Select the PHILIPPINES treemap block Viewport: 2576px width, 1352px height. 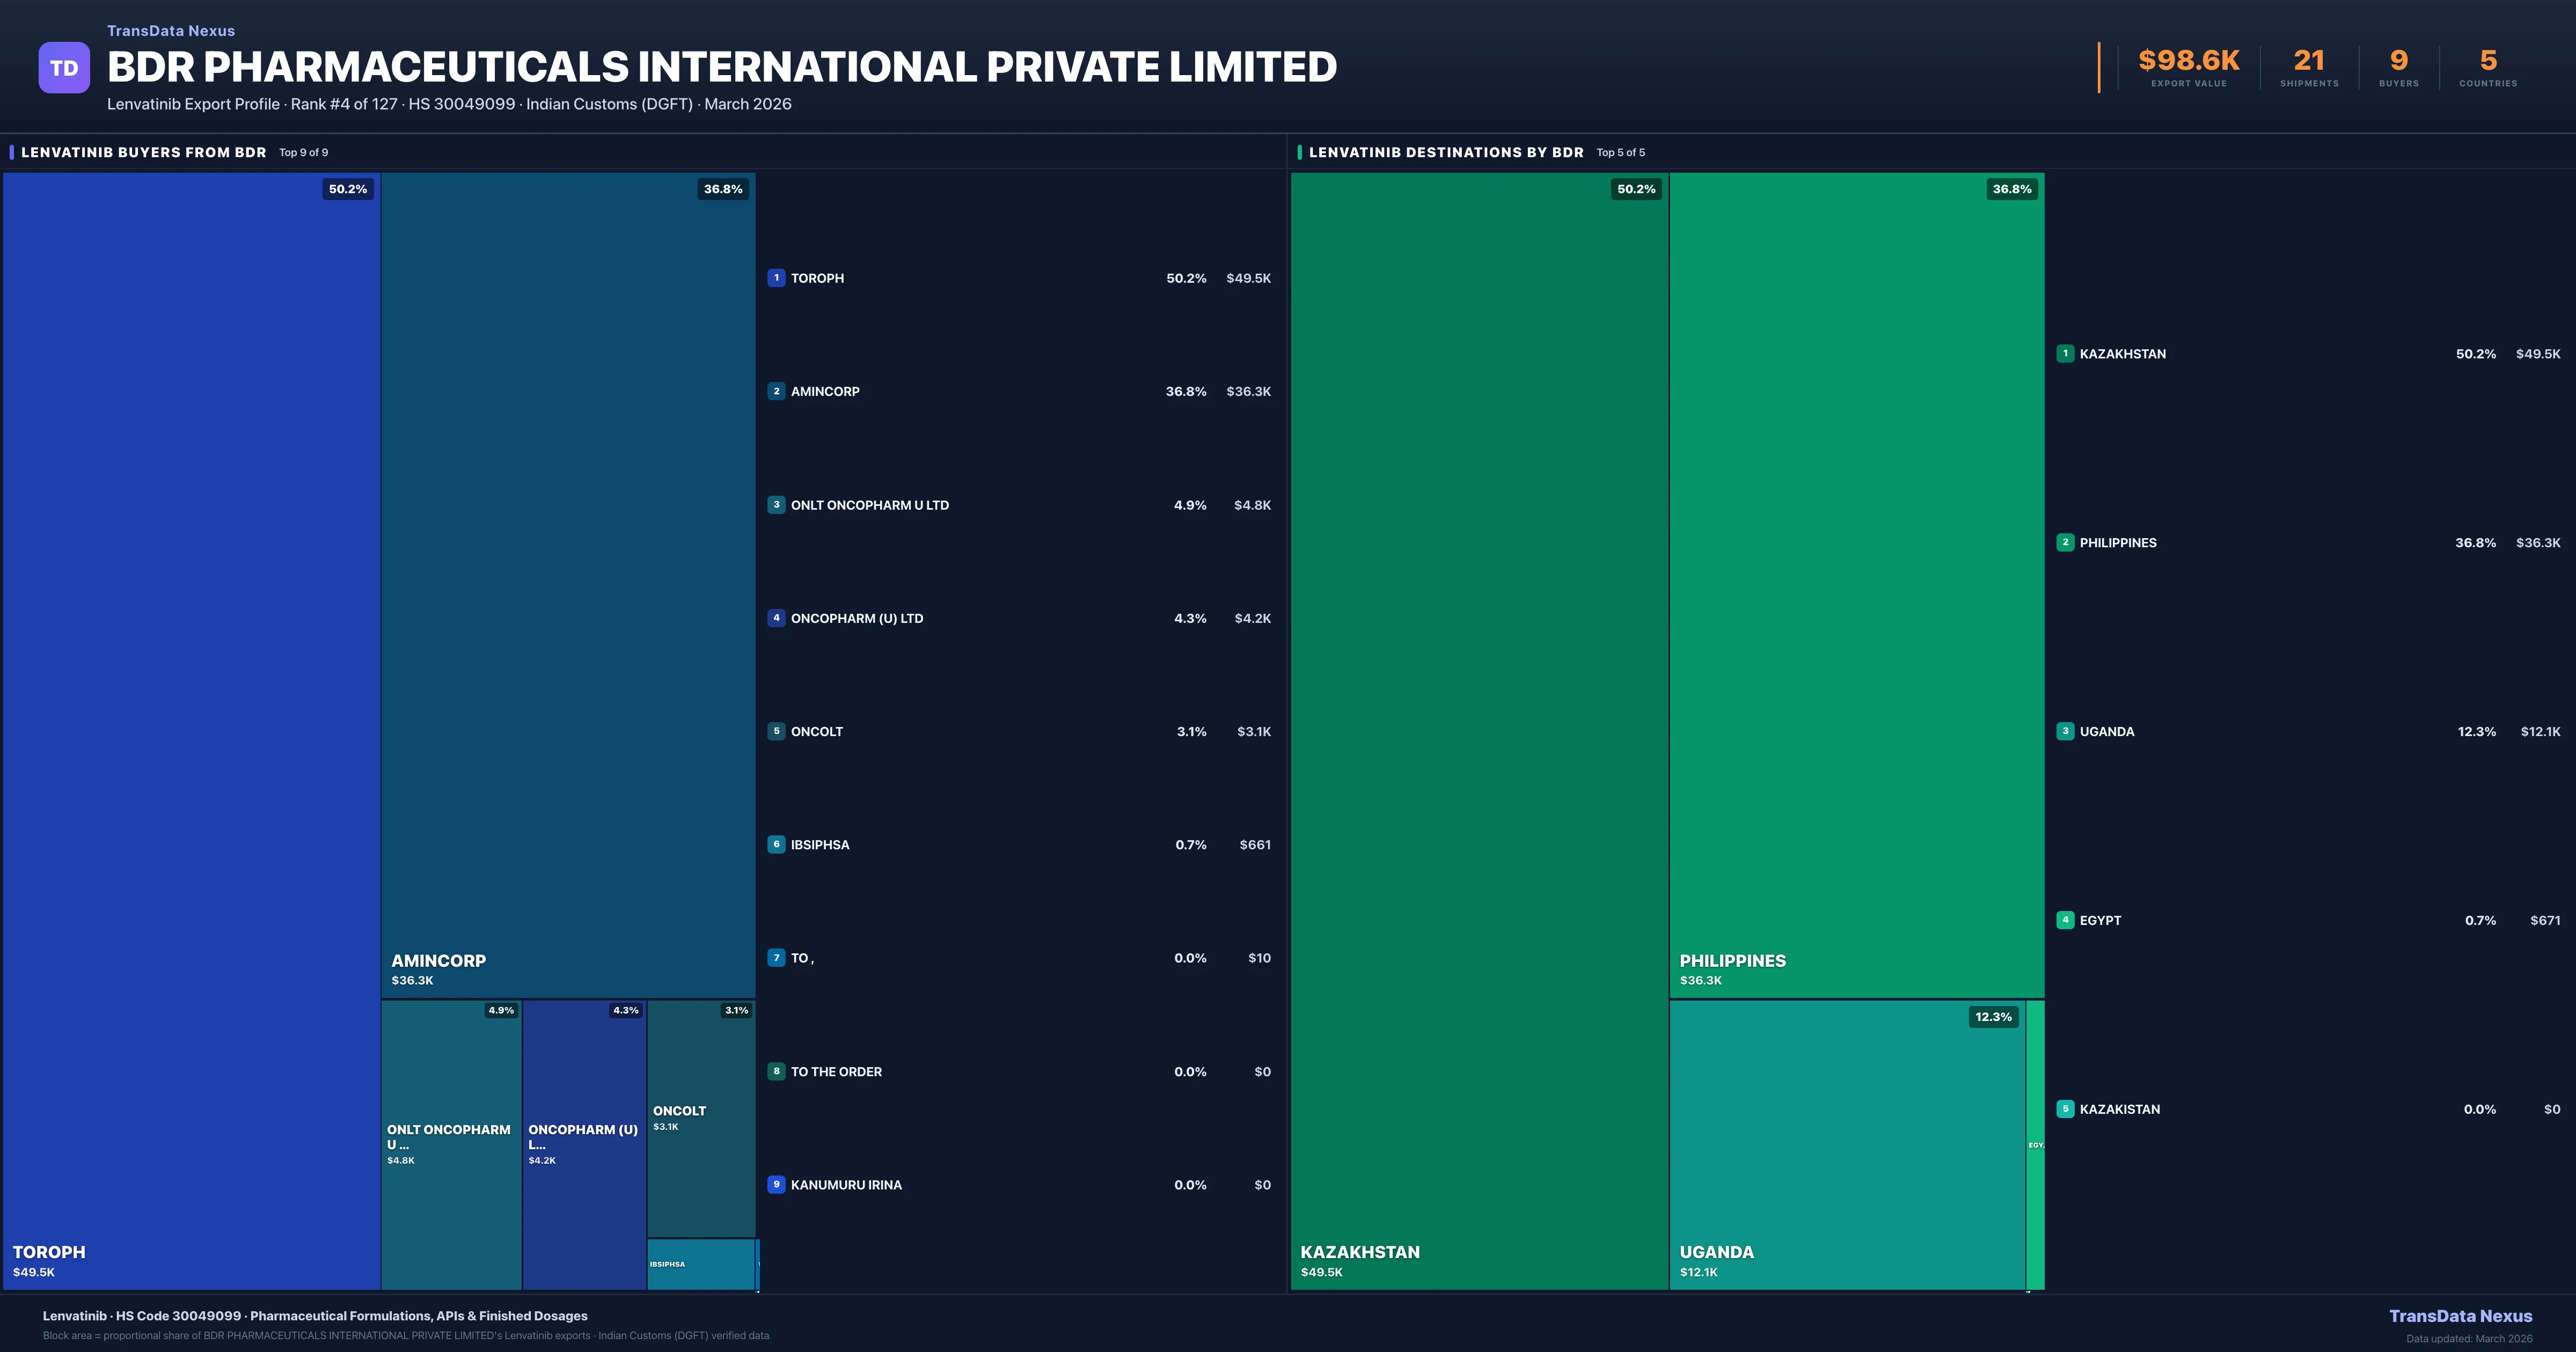tap(1856, 585)
